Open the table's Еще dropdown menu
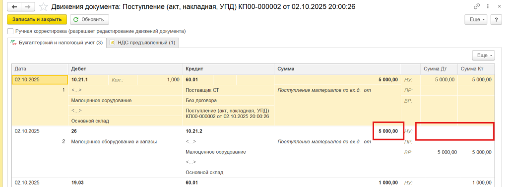Screen dimensions: 508x187 pos(483,56)
